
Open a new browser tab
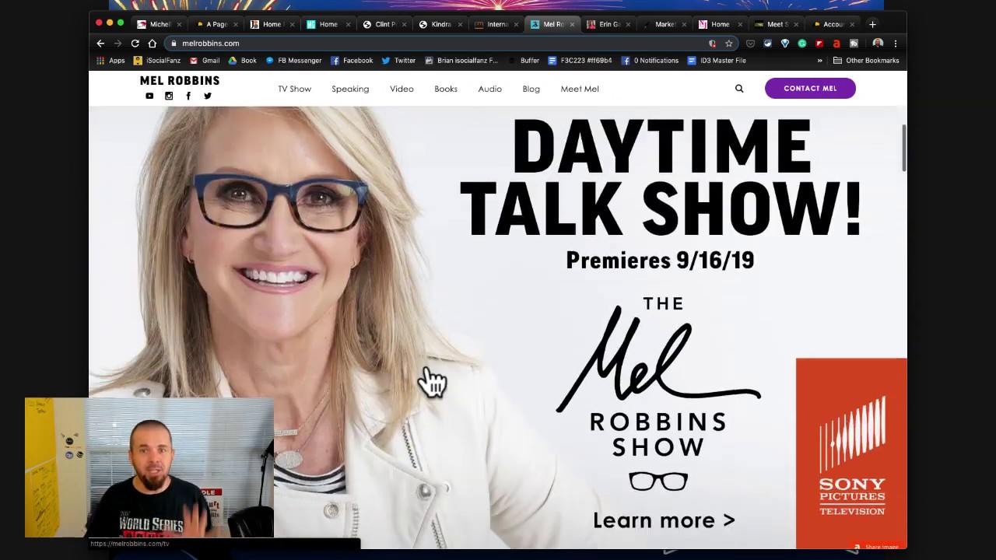point(872,24)
